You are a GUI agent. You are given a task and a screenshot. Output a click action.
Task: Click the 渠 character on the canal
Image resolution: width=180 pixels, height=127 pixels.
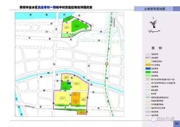coord(22,114)
